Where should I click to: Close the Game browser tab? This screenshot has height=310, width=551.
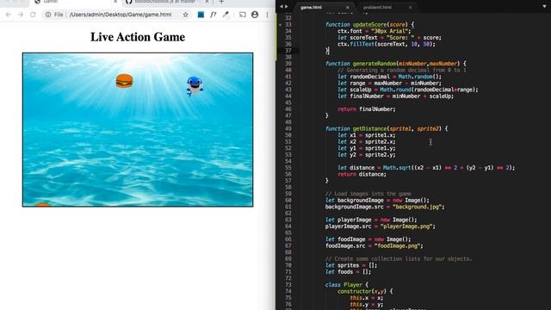coord(115,2)
